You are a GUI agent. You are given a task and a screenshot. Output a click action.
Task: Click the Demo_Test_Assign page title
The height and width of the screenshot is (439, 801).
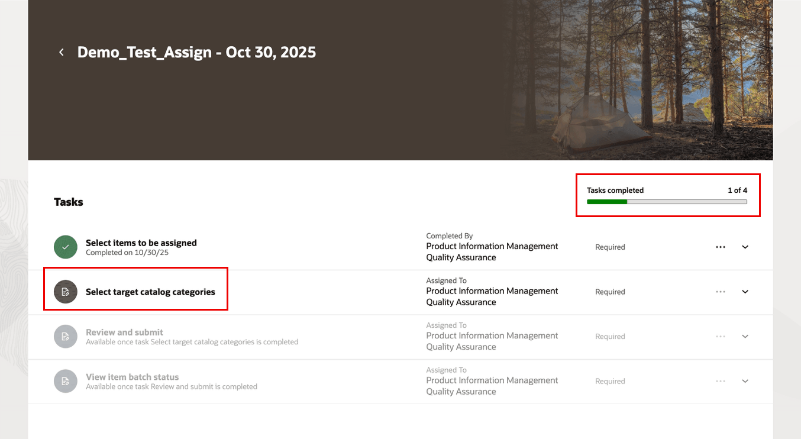(x=196, y=52)
